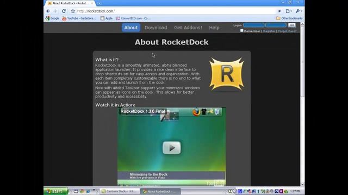The height and width of the screenshot is (195, 348).
Task: Click the Go login button
Action: pos(292,25)
